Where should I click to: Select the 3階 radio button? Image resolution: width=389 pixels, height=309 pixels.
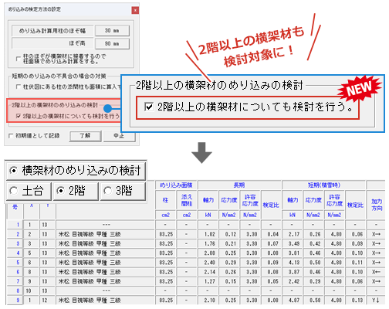point(107,191)
